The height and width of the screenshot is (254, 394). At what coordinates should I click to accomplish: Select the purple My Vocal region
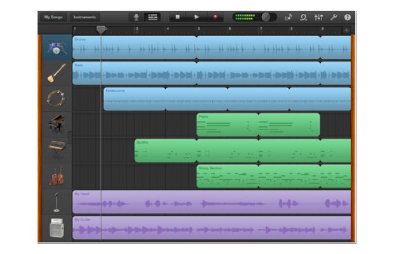[x=212, y=202]
